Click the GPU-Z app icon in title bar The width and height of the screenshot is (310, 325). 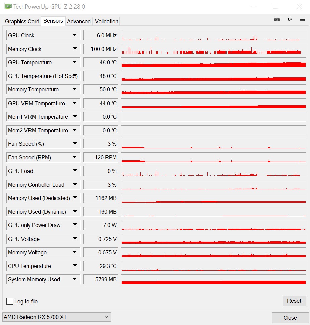(x=8, y=6)
